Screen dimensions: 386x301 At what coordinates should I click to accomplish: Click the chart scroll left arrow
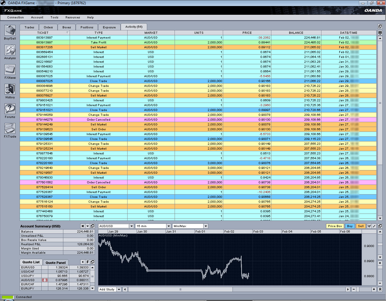(125, 289)
